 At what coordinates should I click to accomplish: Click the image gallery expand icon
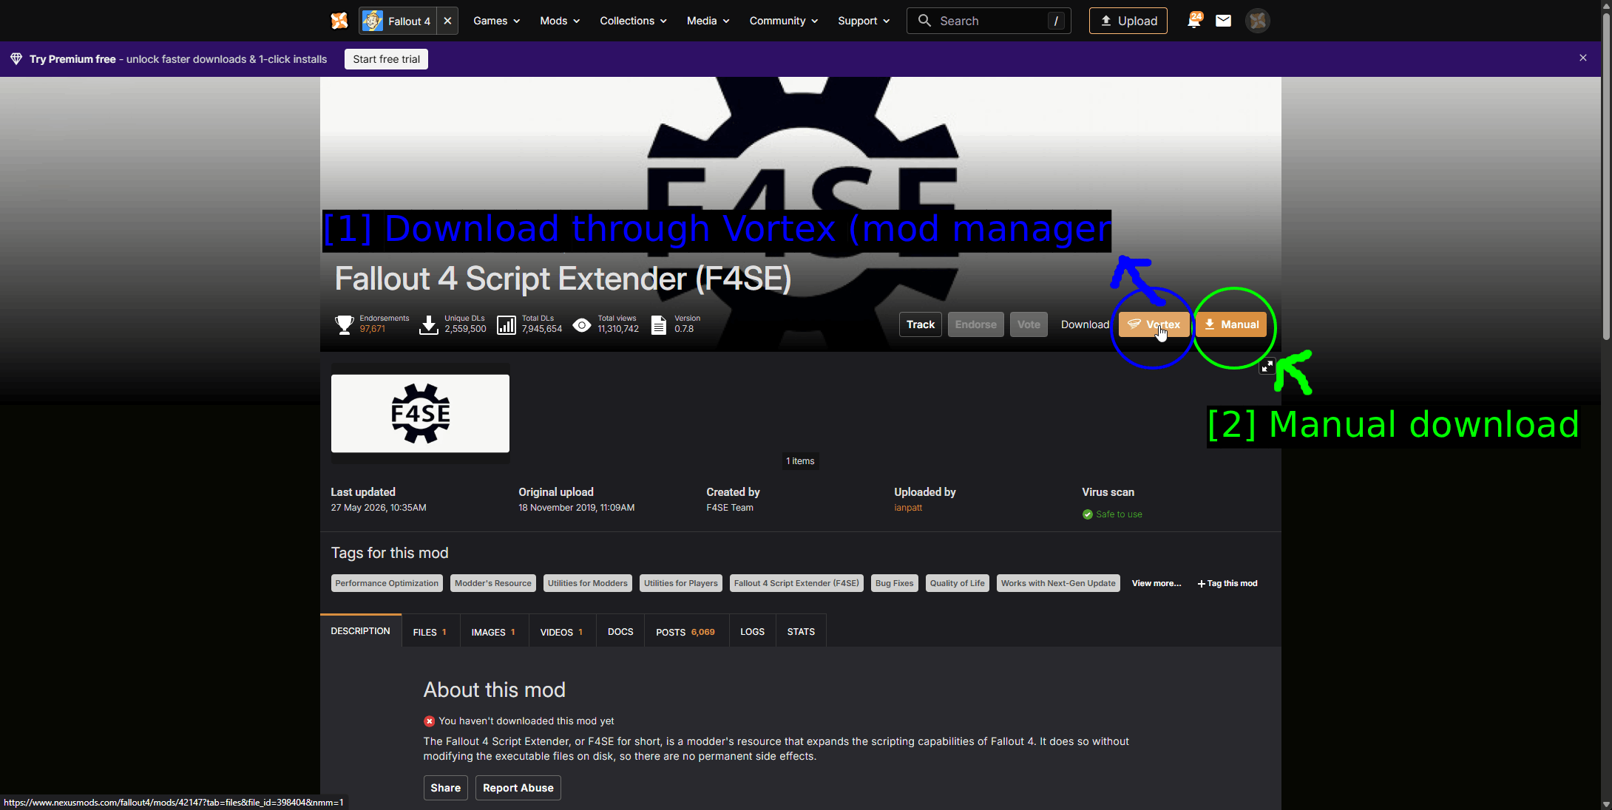click(1267, 366)
